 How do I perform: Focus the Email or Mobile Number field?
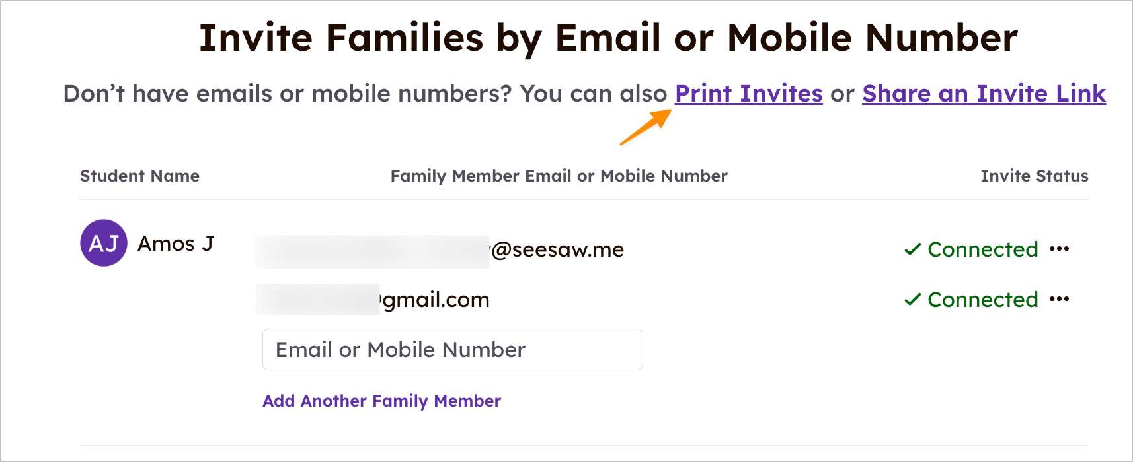pyautogui.click(x=452, y=349)
